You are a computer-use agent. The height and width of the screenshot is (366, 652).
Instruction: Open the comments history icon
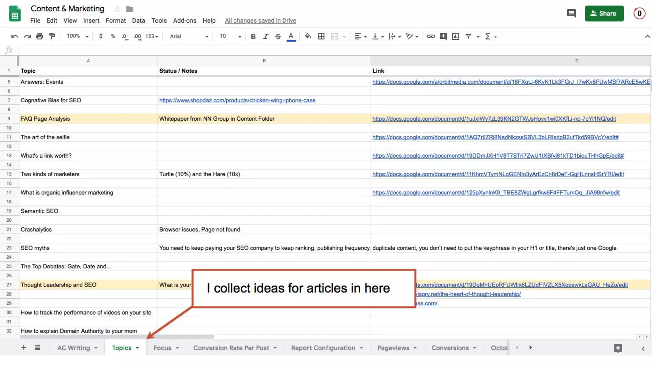click(571, 13)
